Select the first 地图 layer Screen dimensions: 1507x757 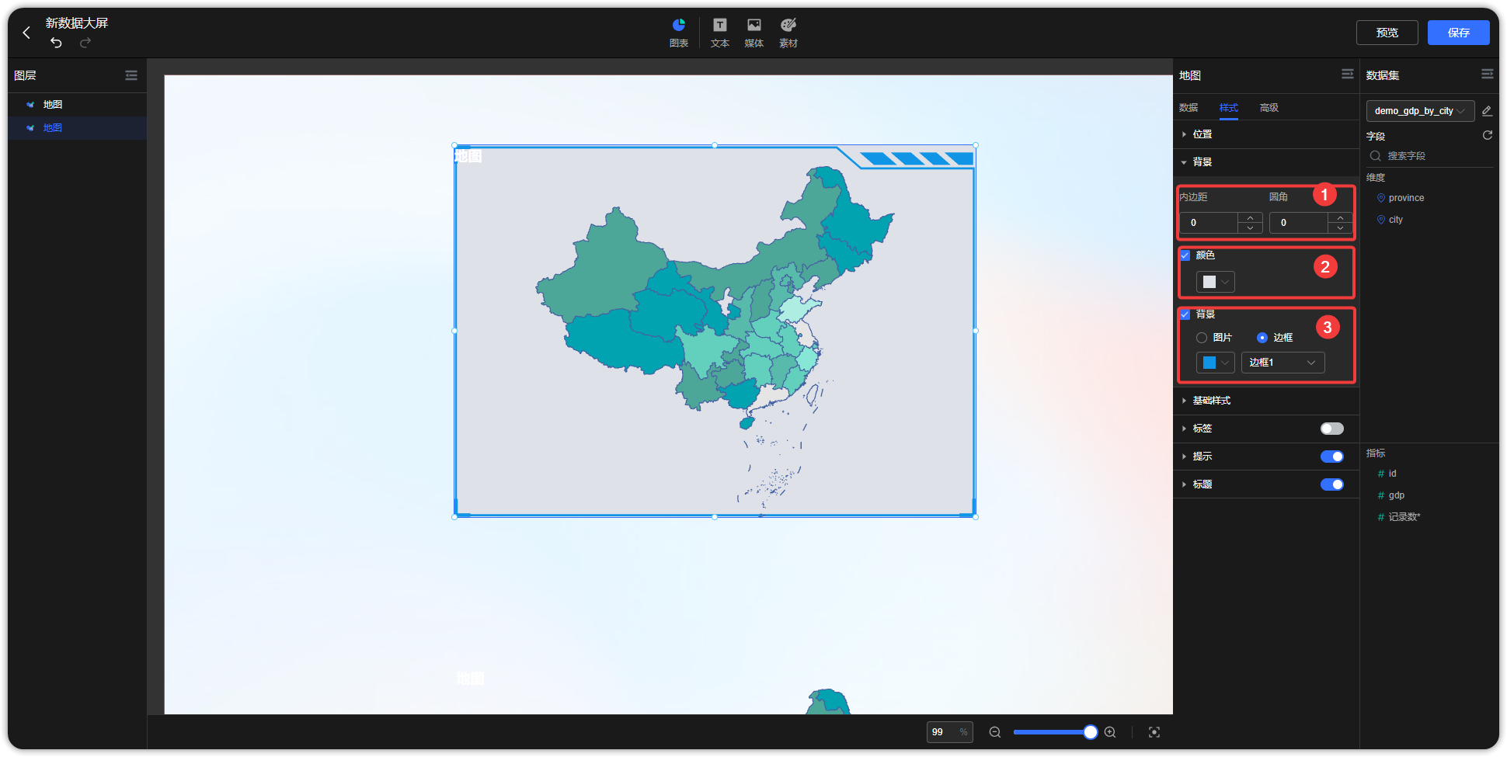(77, 105)
